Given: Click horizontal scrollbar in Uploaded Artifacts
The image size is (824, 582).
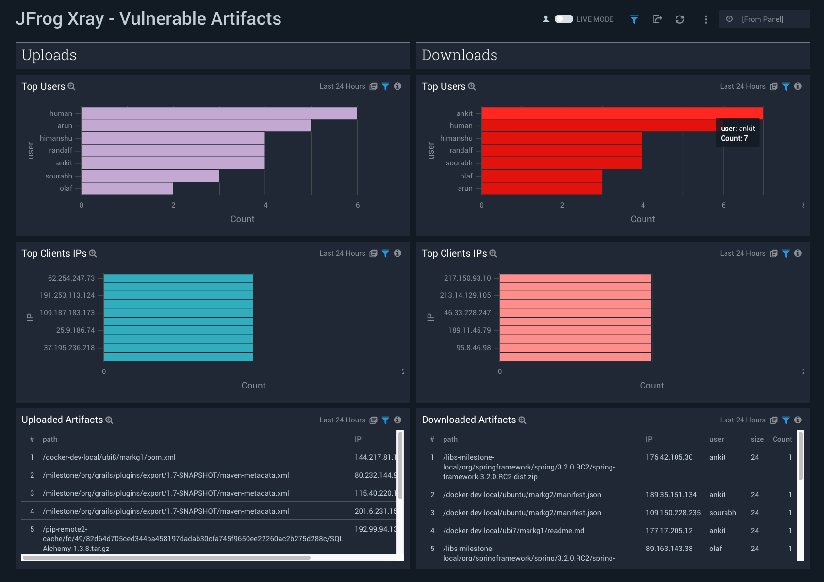Looking at the screenshot, I should [x=166, y=558].
